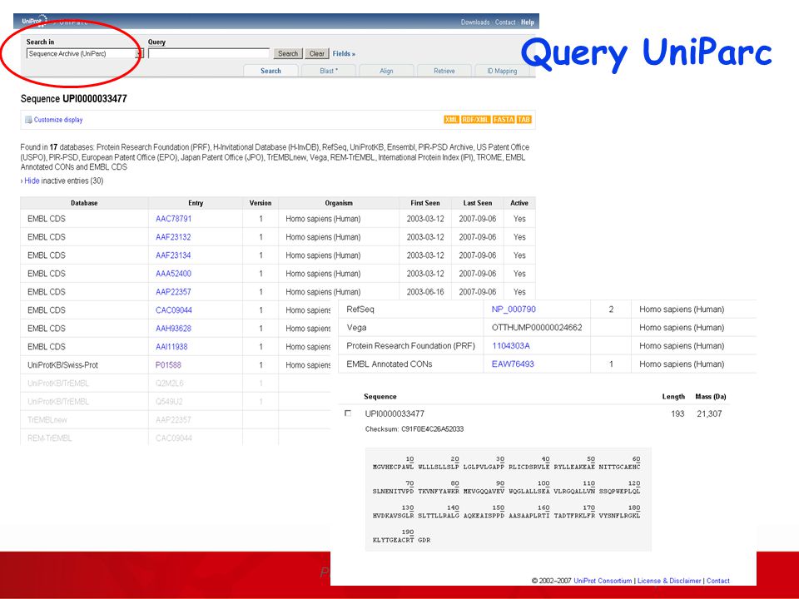The width and height of the screenshot is (799, 599).
Task: Open PRF entry 1104303A
Action: tap(510, 346)
